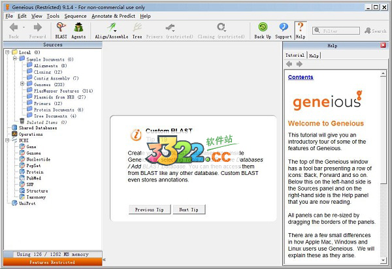Click the Filter input field

[x=336, y=31]
